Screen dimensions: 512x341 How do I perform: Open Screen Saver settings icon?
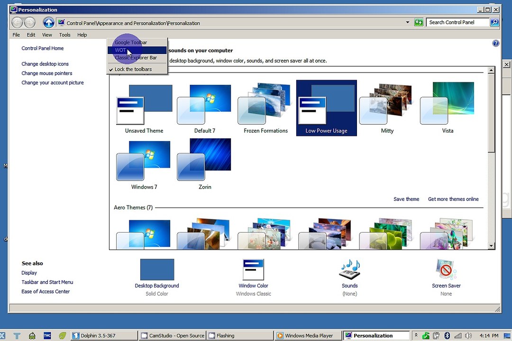446,269
